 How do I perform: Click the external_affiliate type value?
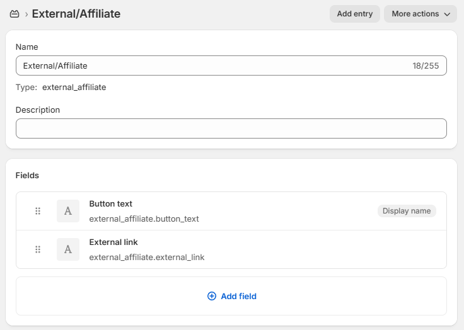point(74,88)
